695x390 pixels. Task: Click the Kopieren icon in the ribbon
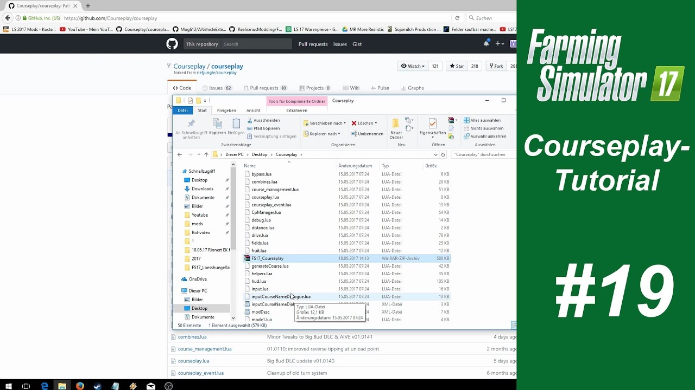pos(217,123)
